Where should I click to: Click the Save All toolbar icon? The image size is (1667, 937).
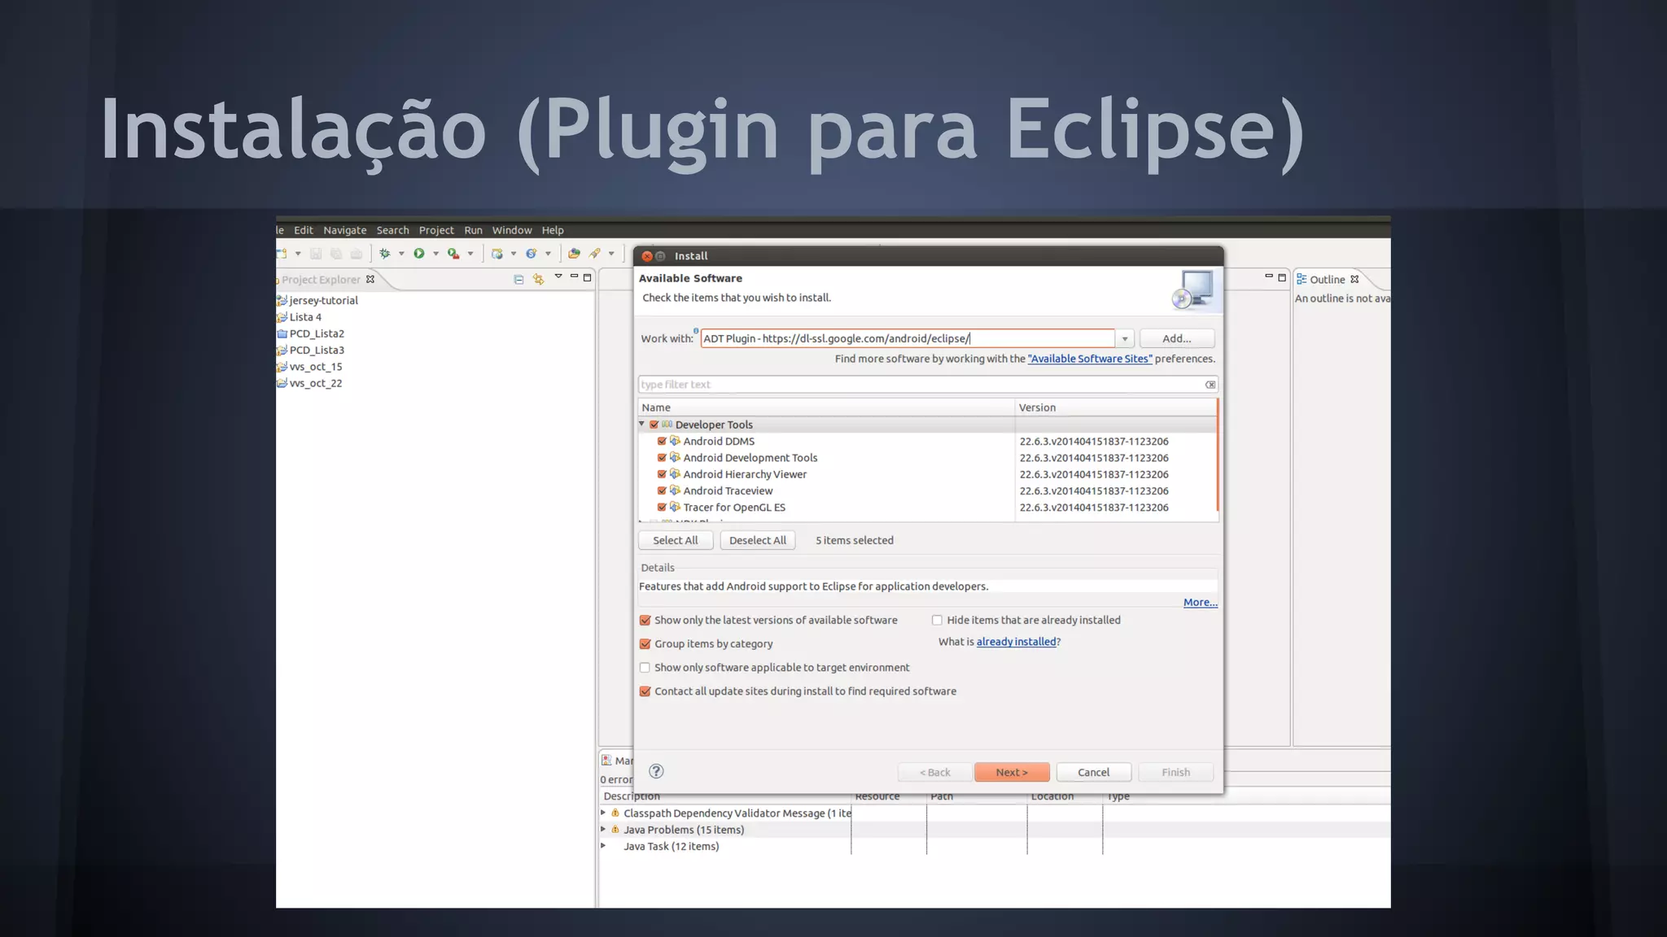tap(336, 254)
